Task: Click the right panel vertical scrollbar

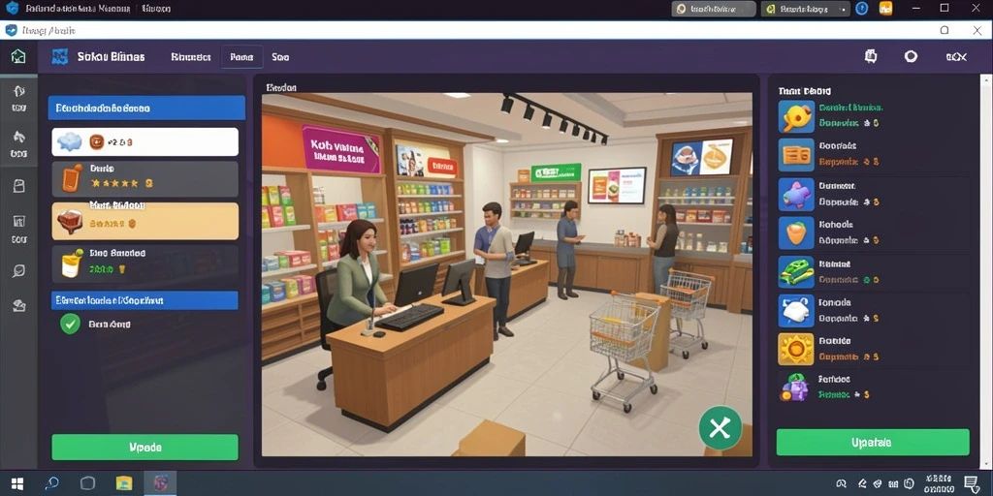Action: [986, 272]
